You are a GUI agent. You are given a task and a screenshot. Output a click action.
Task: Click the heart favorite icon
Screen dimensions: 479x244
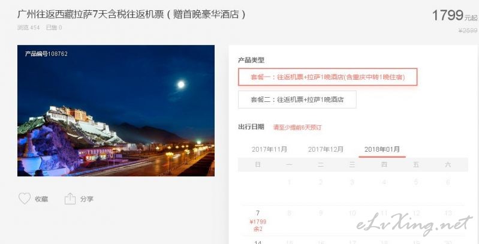(x=25, y=199)
